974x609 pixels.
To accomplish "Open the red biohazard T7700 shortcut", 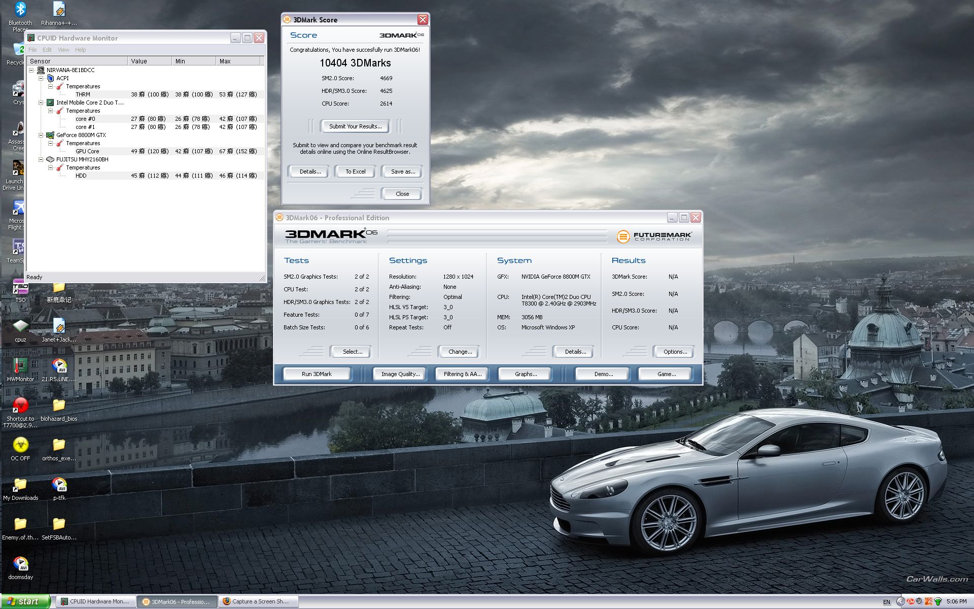I will (20, 413).
